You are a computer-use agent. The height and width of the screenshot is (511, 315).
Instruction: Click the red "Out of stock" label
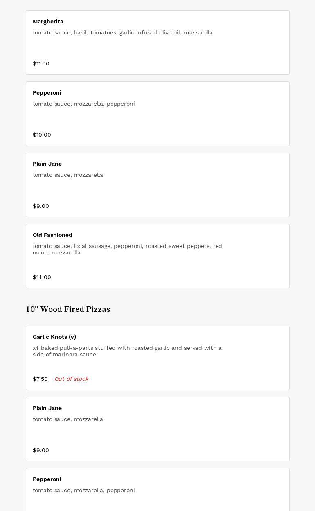click(x=71, y=379)
